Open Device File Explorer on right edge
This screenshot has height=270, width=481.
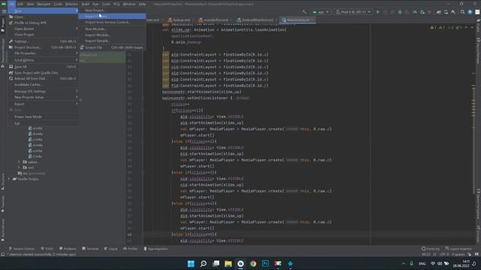tap(478, 205)
